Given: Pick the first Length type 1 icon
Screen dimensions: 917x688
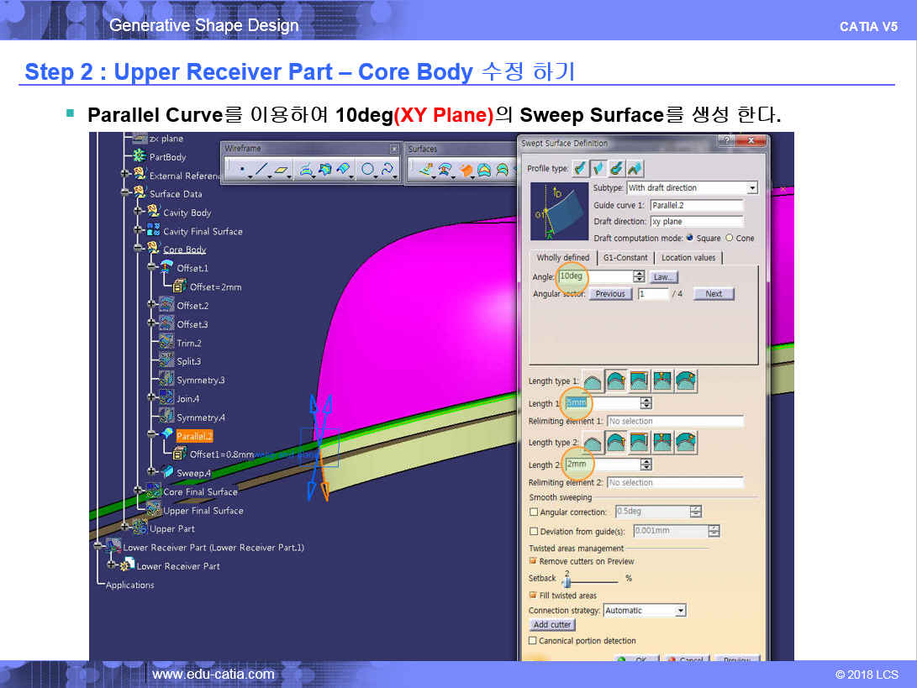Looking at the screenshot, I should [593, 381].
